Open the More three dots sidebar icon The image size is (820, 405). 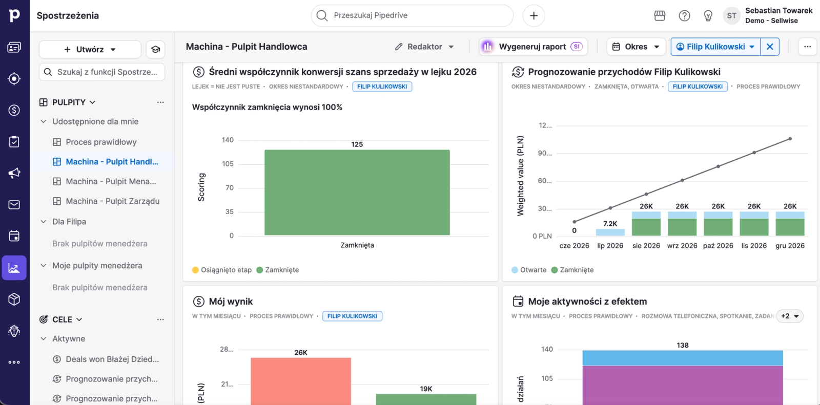tap(14, 363)
